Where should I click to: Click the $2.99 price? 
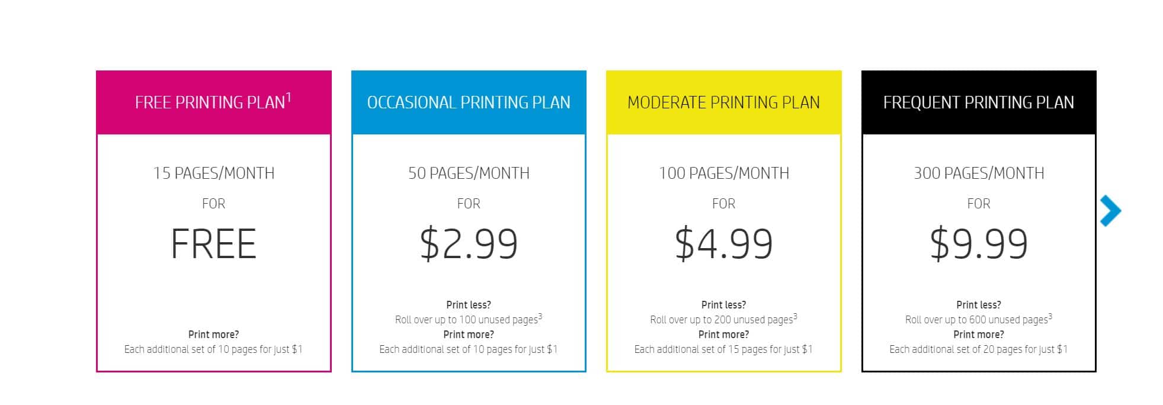pyautogui.click(x=469, y=244)
